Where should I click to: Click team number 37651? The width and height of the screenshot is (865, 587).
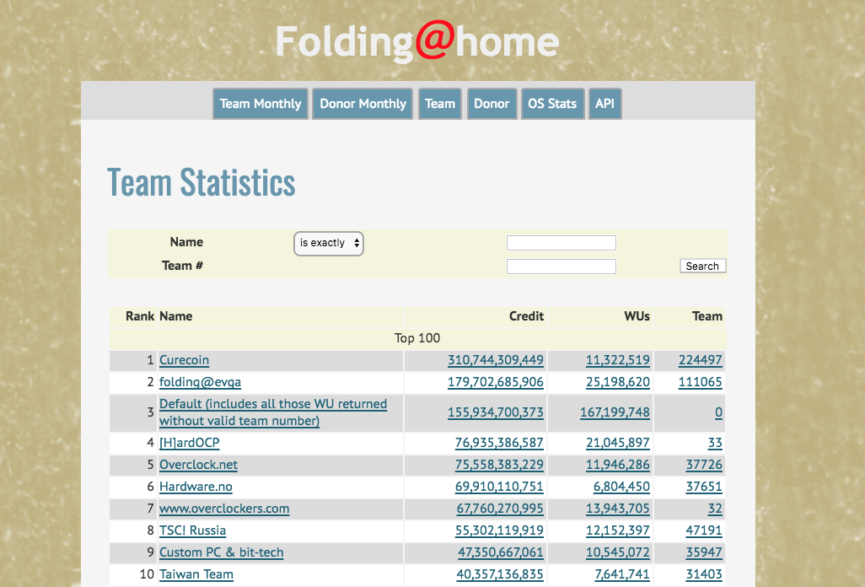704,487
